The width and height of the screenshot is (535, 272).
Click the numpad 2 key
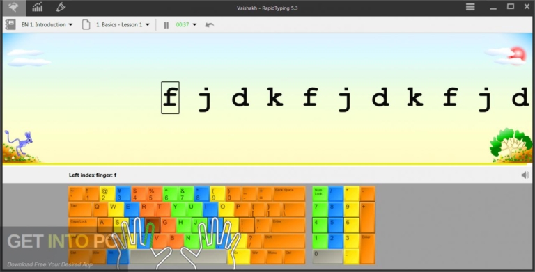(336, 241)
